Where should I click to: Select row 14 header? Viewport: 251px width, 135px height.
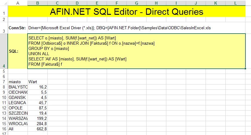(x=4, y=118)
